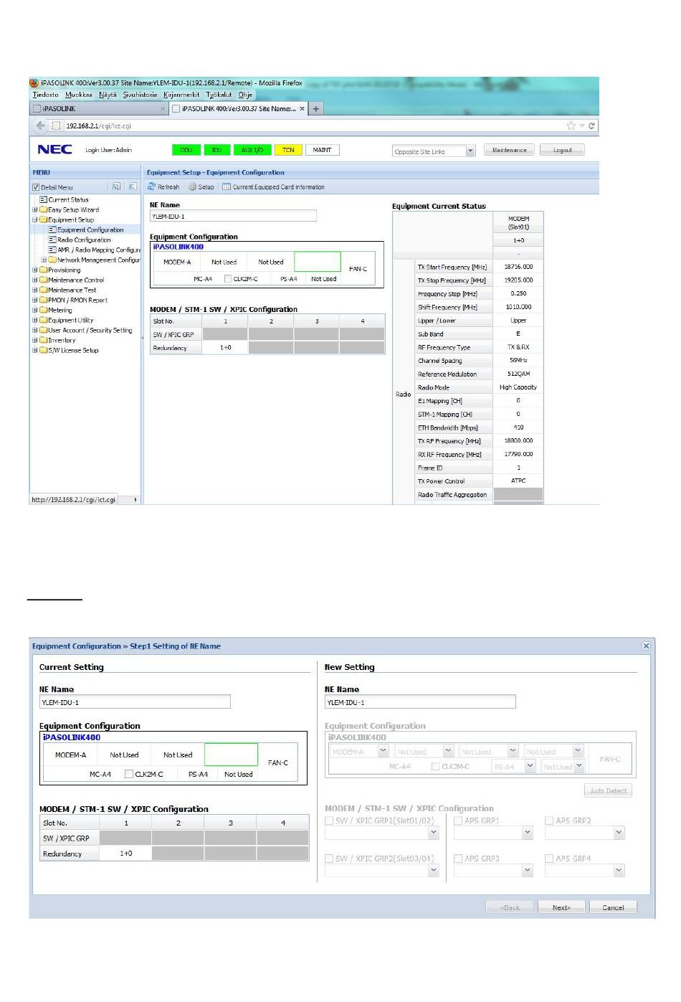
Task: Close the Step1 Setting of NE Name dialog
Action: click(646, 646)
